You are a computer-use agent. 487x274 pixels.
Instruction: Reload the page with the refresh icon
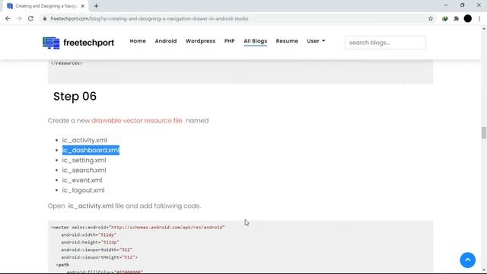click(30, 18)
